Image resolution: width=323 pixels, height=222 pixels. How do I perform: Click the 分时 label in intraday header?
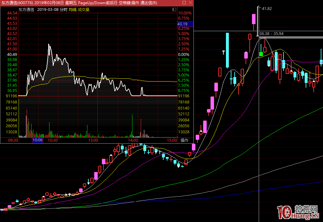(63, 10)
